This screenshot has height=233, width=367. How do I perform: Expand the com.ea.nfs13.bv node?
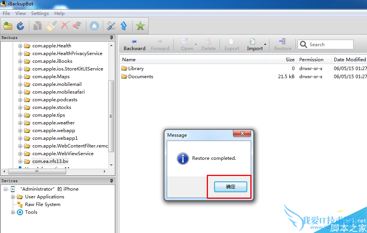tap(20, 162)
